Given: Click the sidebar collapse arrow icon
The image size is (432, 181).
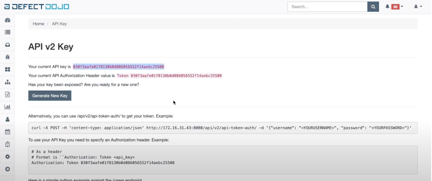Looking at the screenshot, I should 7,169.
